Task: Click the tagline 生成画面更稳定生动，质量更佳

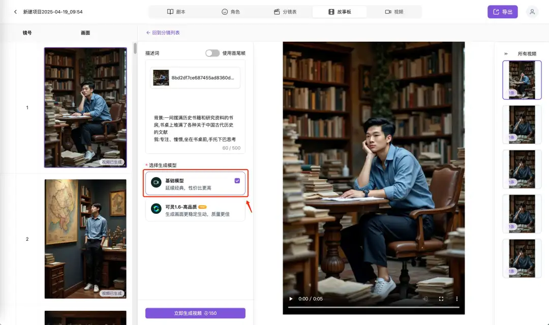Action: pyautogui.click(x=197, y=214)
